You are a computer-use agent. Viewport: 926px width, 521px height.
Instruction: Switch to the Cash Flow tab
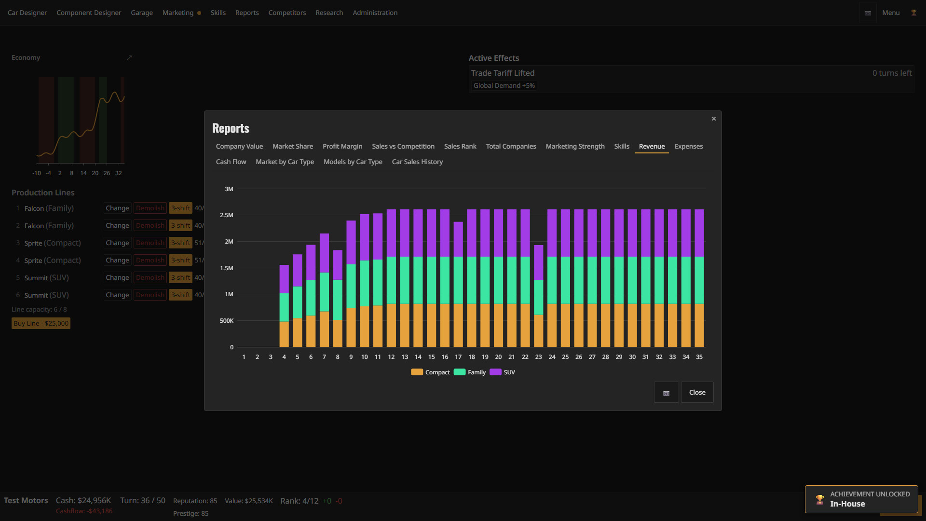point(231,162)
